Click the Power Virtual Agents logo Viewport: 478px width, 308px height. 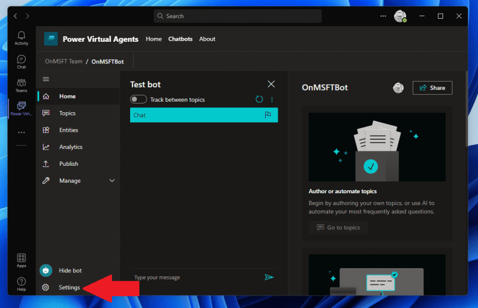point(51,39)
